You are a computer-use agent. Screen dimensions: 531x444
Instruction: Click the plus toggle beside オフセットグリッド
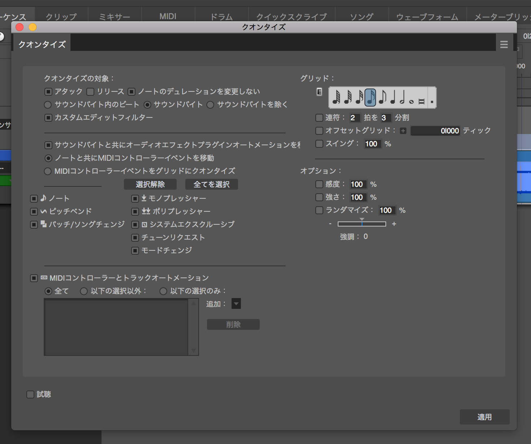coord(403,131)
